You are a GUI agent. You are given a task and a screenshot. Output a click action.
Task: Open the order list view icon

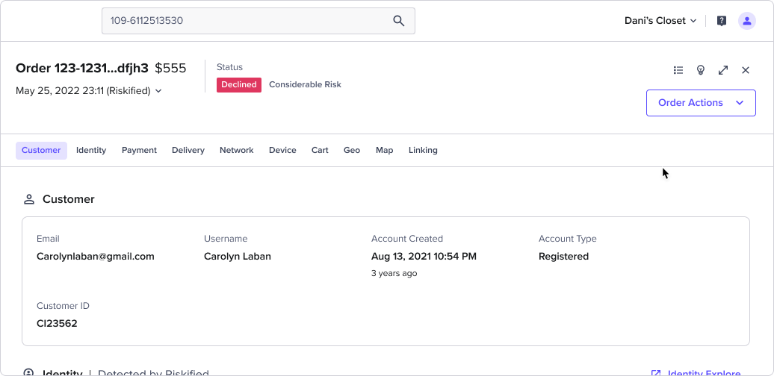[x=678, y=70]
